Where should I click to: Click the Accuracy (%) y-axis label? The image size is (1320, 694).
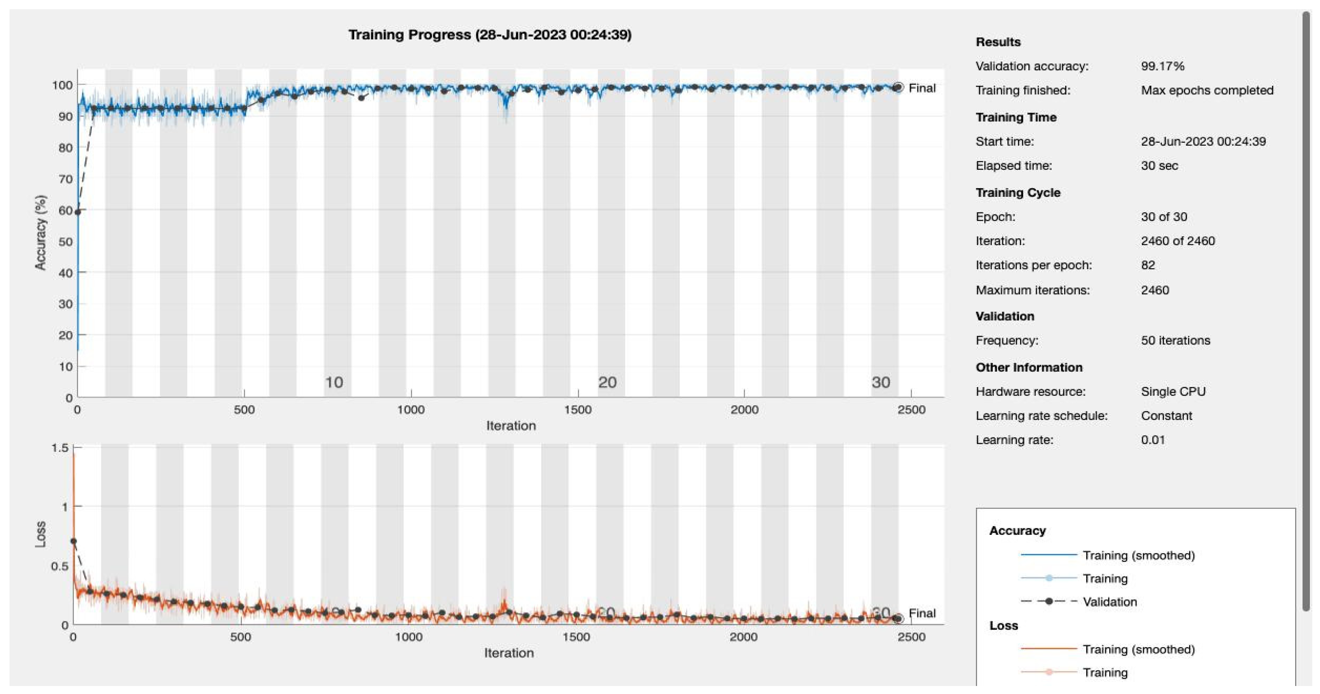pos(40,233)
